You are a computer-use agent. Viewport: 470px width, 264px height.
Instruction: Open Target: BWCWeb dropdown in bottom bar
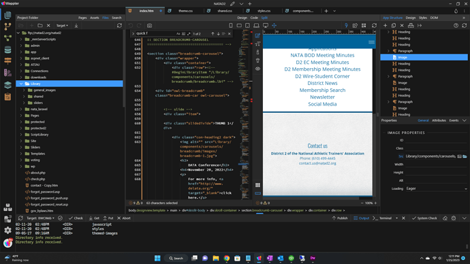click(x=40, y=218)
